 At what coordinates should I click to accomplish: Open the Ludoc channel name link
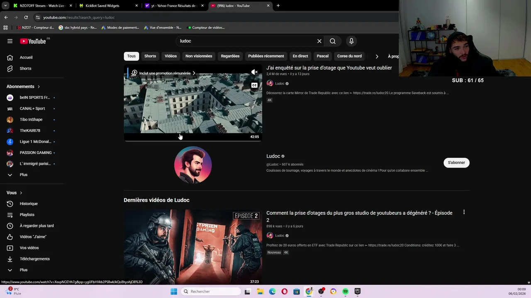tap(273, 156)
